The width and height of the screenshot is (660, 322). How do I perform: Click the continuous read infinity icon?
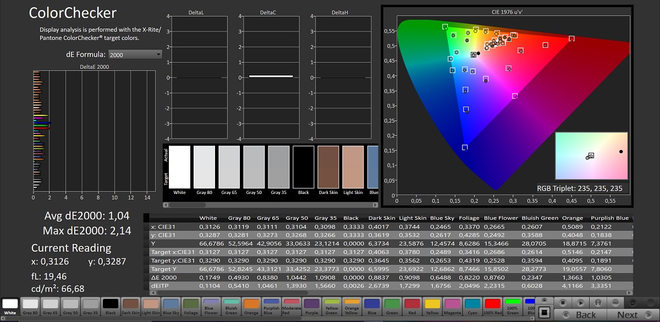click(x=615, y=302)
